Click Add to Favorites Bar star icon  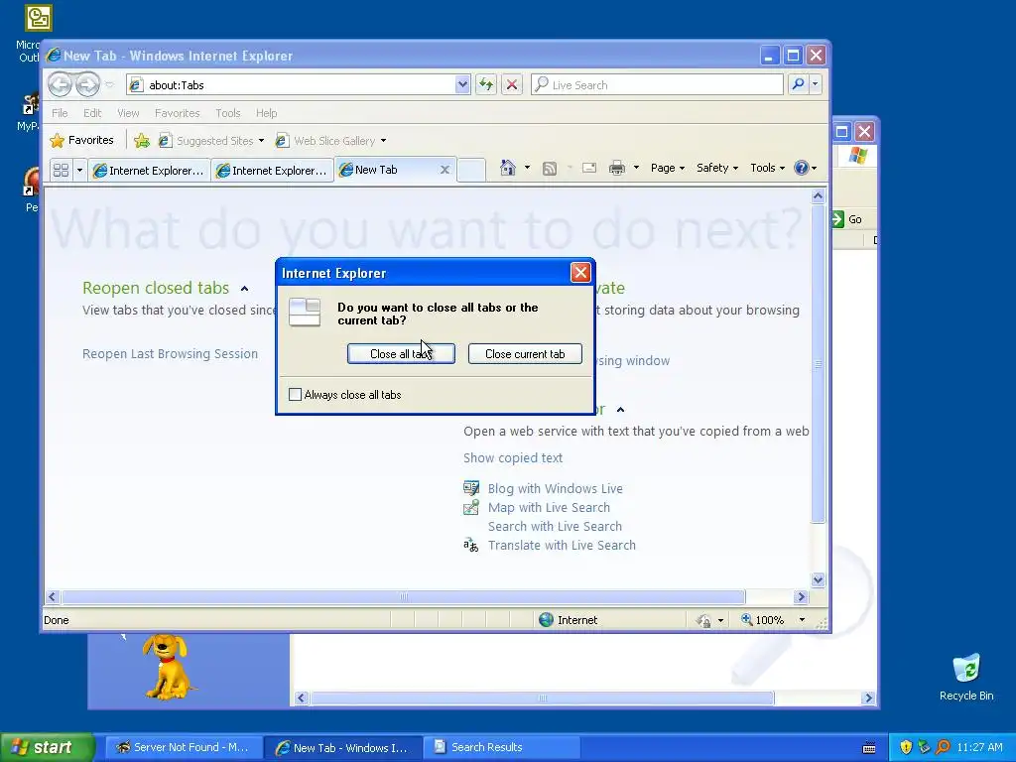point(142,141)
